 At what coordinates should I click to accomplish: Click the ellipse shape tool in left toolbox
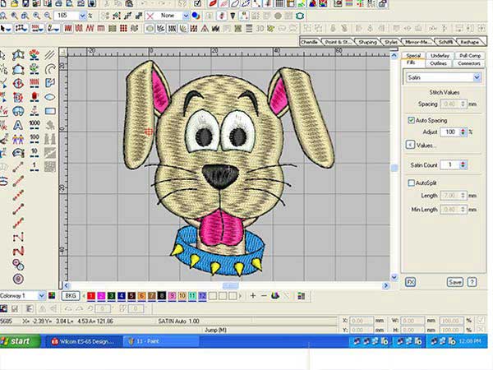point(51,98)
